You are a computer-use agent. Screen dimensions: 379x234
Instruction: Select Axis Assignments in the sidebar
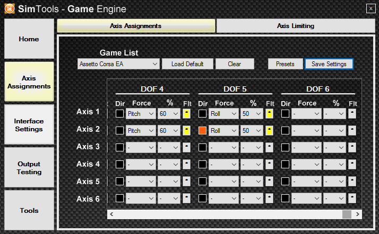pos(29,82)
